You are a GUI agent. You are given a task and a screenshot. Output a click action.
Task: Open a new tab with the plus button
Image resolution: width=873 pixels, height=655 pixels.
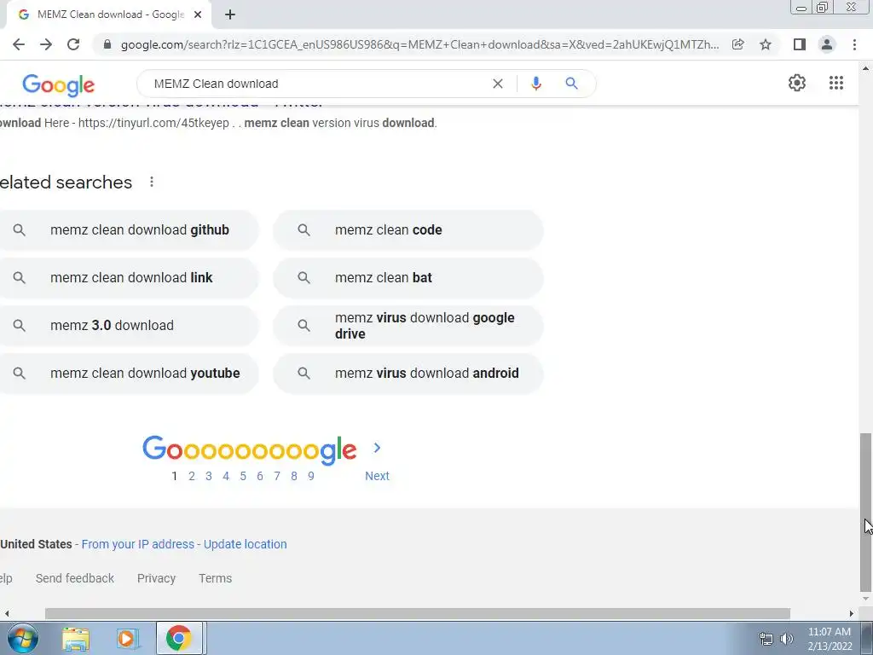coord(230,14)
